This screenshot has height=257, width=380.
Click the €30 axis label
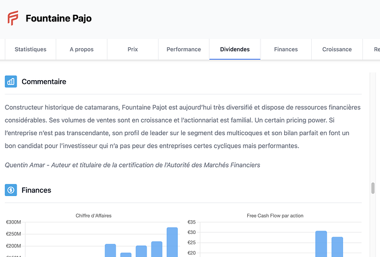click(192, 232)
